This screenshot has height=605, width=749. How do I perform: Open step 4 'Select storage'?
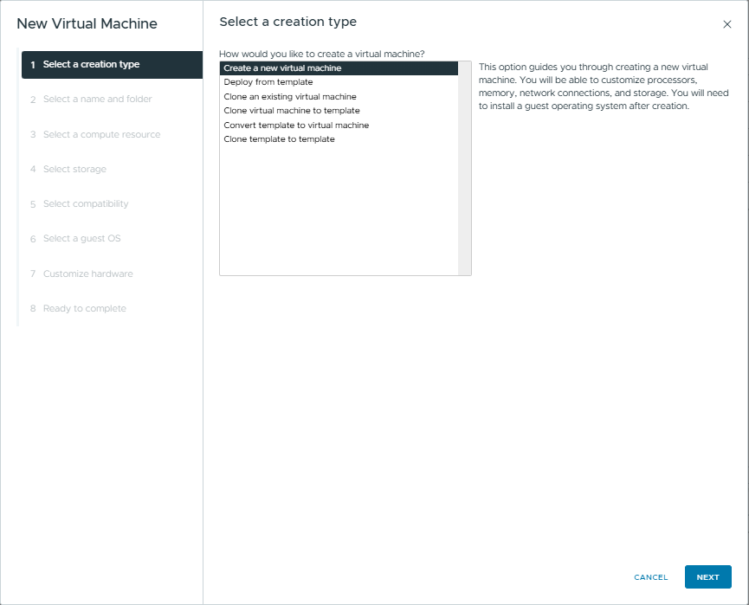74,170
